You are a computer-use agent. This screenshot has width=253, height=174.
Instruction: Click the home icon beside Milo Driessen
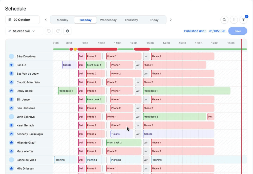click(11, 168)
